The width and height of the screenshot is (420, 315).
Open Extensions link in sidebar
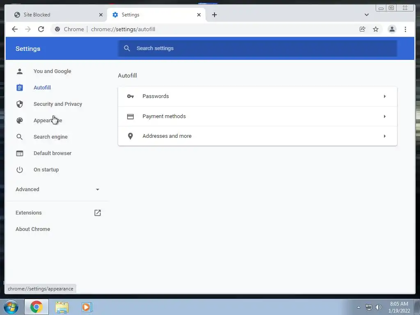pyautogui.click(x=29, y=213)
